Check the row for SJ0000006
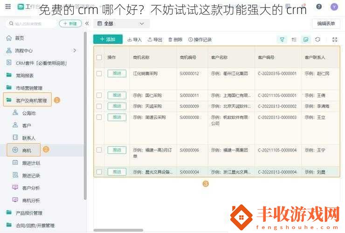Viewport: 345px width, 233px height. 99,150
